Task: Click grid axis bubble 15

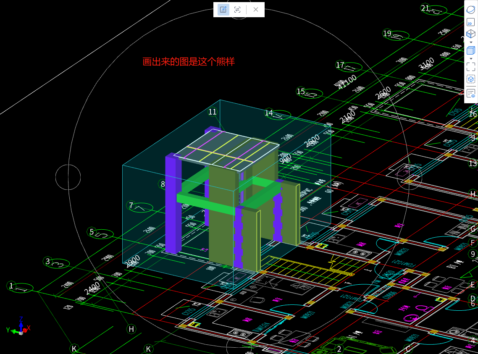Action: click(x=301, y=91)
